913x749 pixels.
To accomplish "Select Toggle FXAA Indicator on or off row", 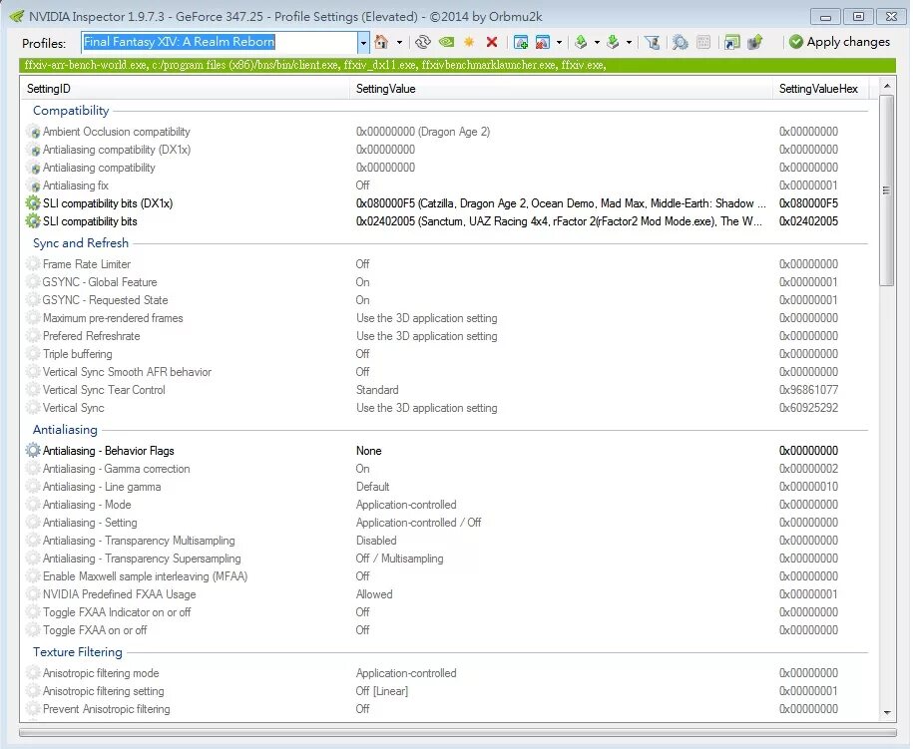I will [445, 612].
